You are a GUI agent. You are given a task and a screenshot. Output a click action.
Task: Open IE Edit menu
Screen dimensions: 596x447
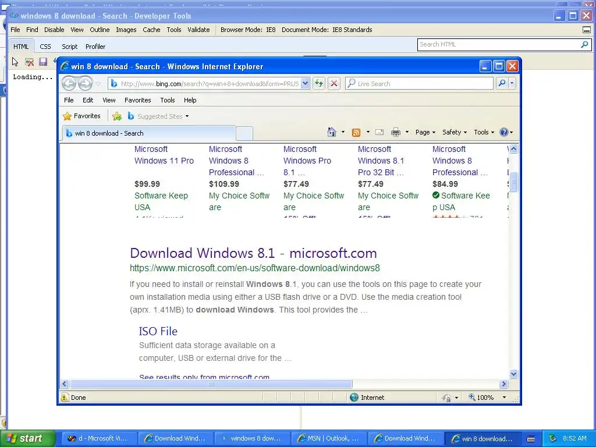tap(88, 100)
